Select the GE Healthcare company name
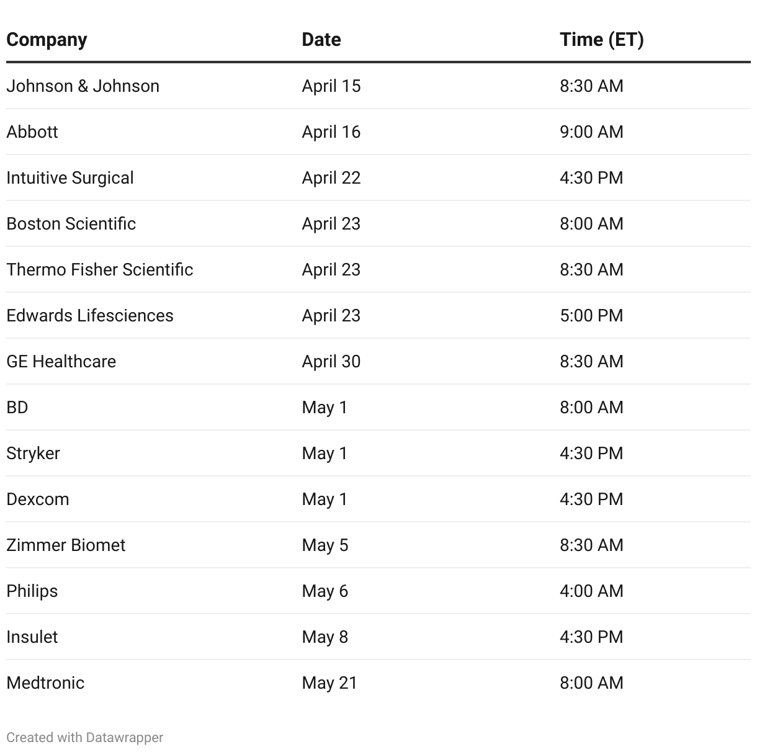The width and height of the screenshot is (757, 752). 61,361
